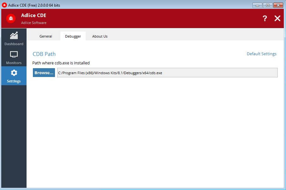This screenshot has height=190, width=286.
Task: Select the Monitors screen icon
Action: click(14, 54)
